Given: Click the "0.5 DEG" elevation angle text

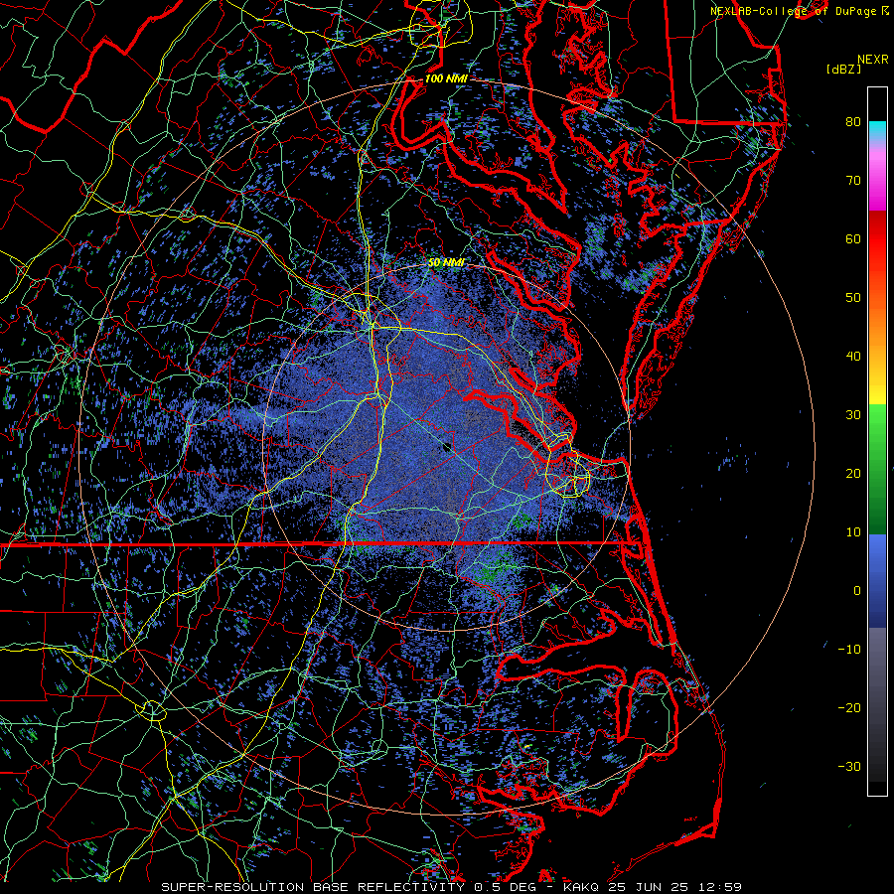Looking at the screenshot, I should pyautogui.click(x=508, y=887).
